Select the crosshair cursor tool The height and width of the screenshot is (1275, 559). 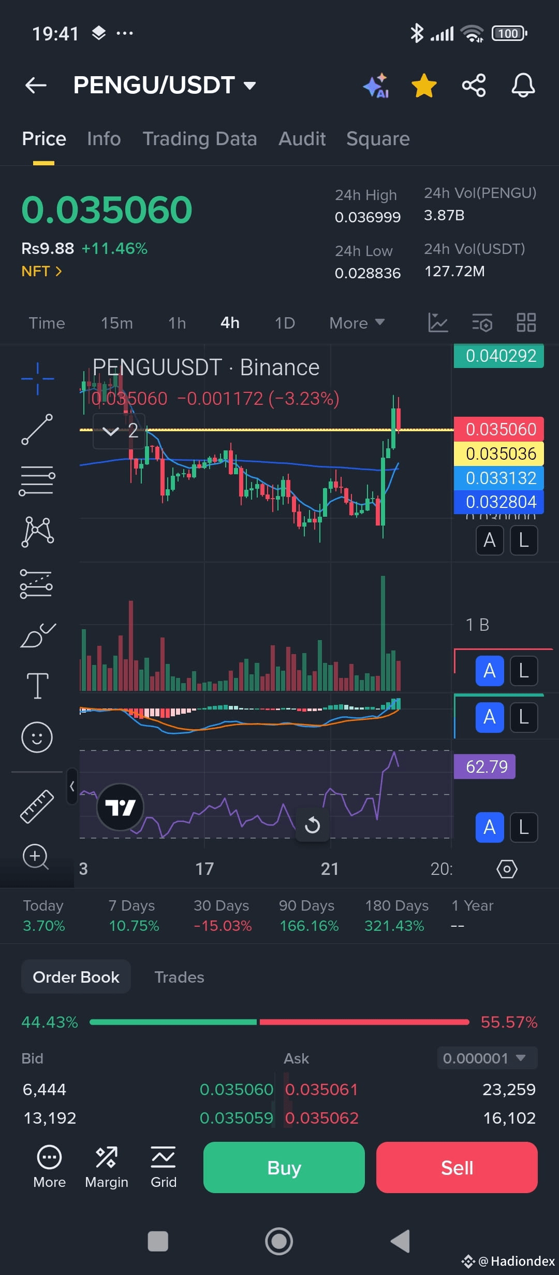tap(37, 379)
